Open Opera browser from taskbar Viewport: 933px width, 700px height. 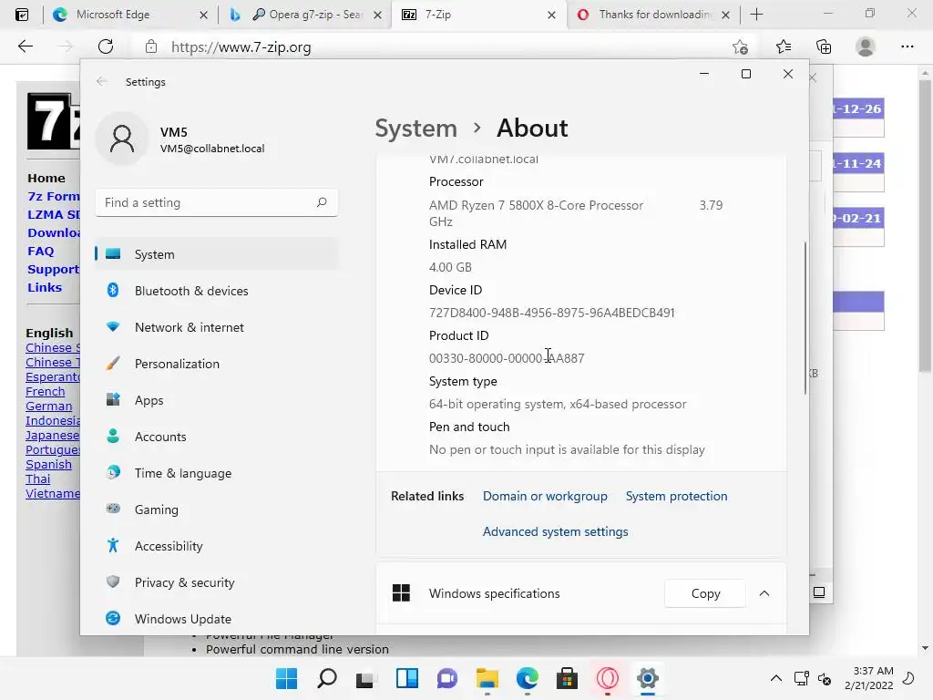click(x=608, y=678)
